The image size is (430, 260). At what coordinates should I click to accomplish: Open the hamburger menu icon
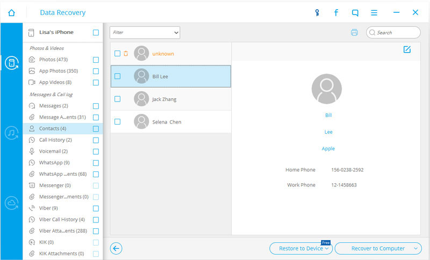[x=375, y=12]
